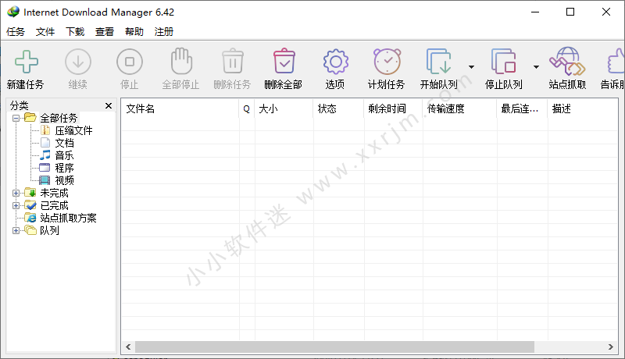Open the 帮助 menu
This screenshot has height=359, width=625.
coord(134,32)
